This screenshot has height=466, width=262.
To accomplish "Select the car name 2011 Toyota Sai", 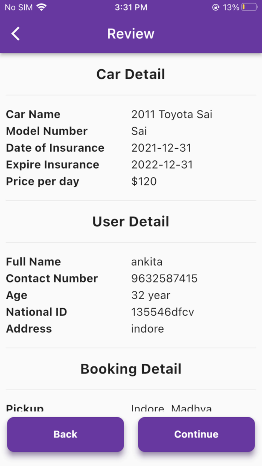I will [171, 114].
